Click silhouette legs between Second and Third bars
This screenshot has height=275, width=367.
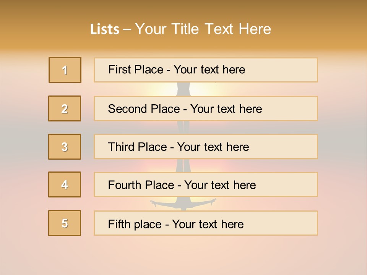183,128
